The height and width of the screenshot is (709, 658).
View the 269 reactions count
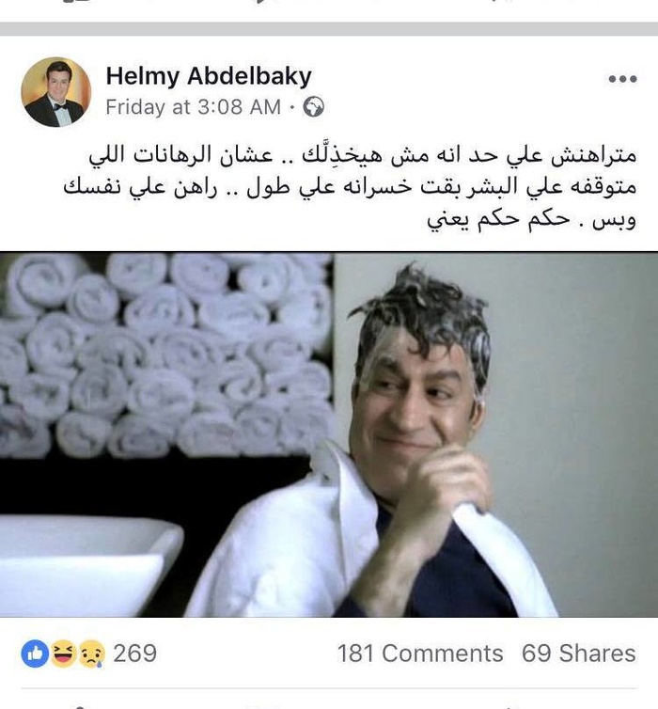tap(134, 654)
